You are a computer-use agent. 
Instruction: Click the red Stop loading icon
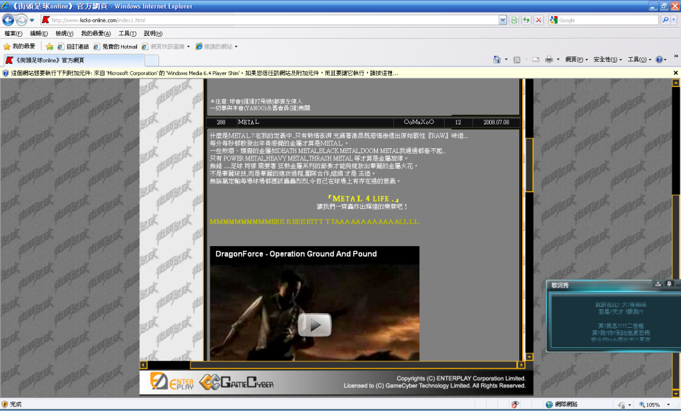click(x=539, y=20)
